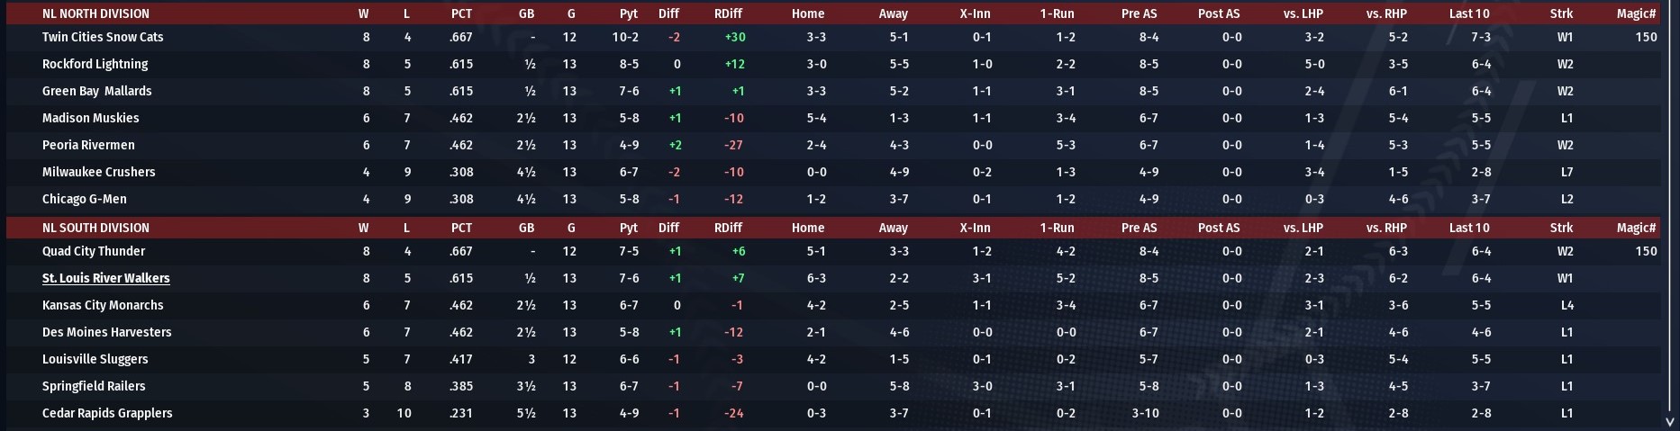Click on Cedar Rapids Grapplers
The image size is (1680, 431).
107,414
